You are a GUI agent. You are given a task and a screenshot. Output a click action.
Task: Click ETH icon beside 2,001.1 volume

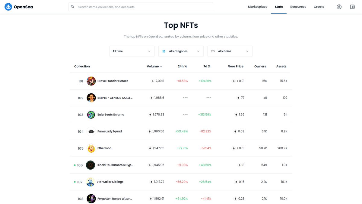click(x=153, y=81)
